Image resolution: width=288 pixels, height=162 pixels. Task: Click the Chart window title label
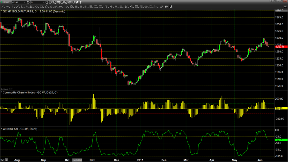click(6, 2)
